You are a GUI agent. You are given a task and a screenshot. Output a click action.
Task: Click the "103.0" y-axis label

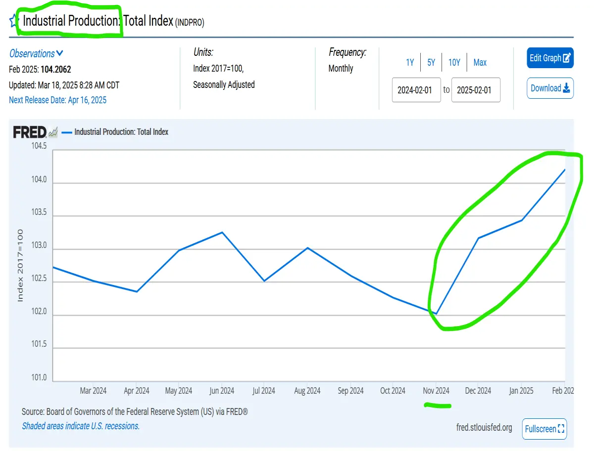pyautogui.click(x=38, y=246)
